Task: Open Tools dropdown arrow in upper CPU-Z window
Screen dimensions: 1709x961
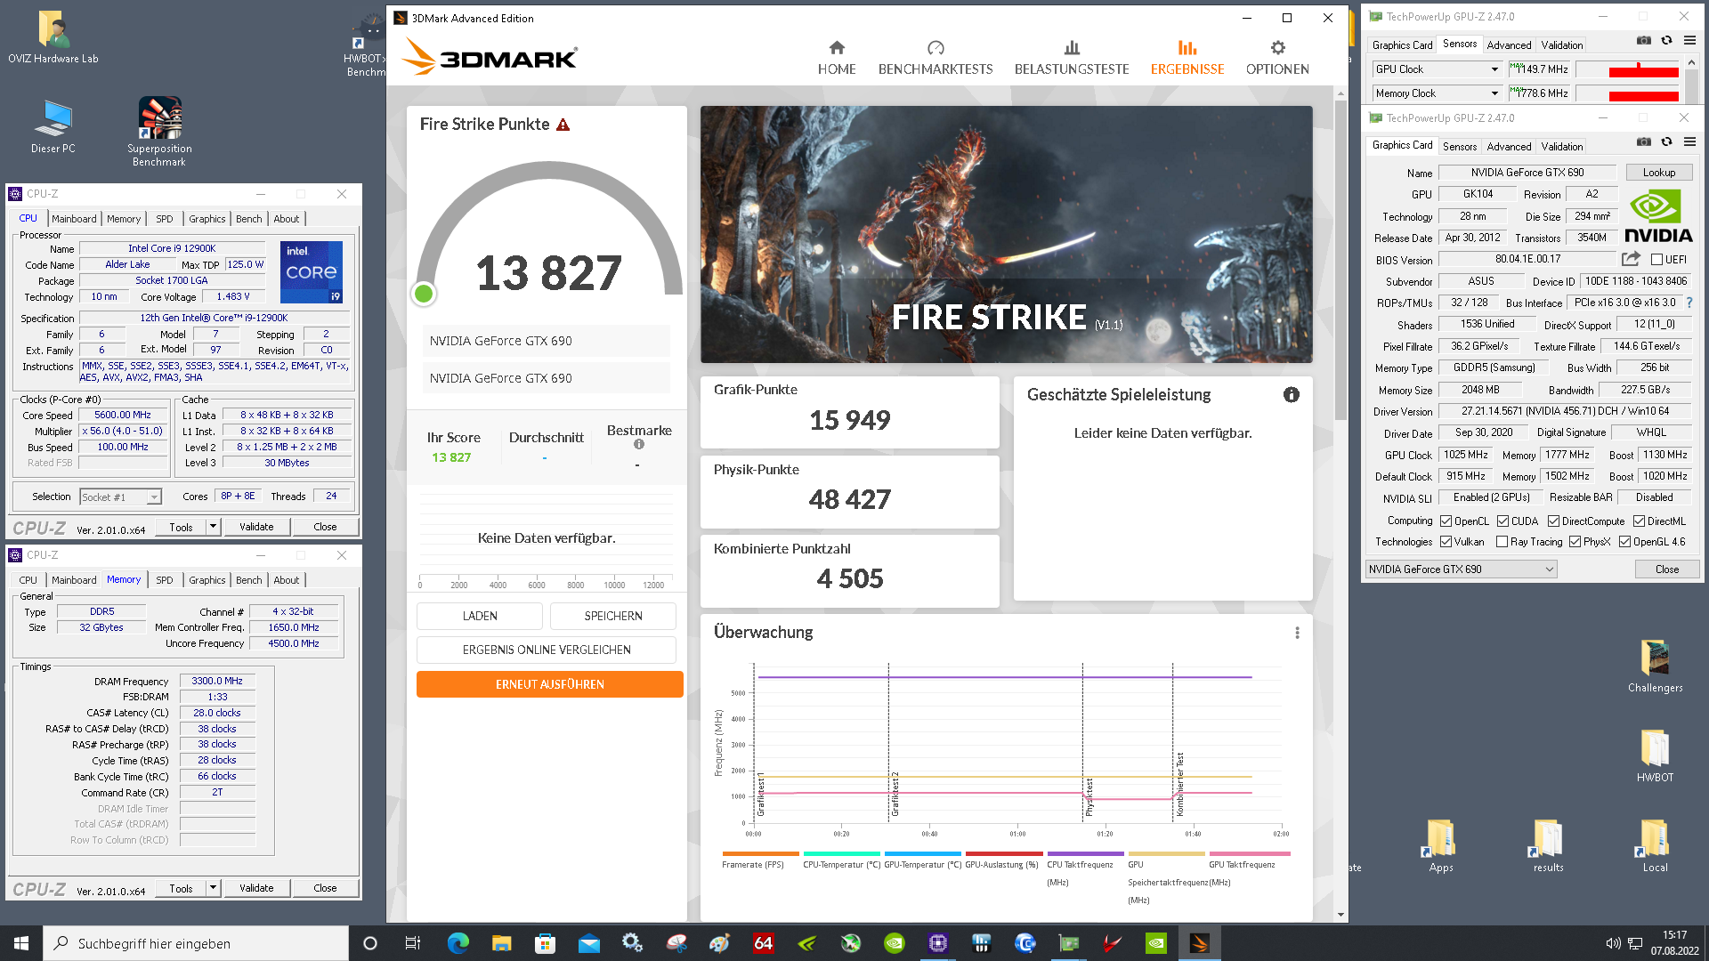Action: tap(213, 527)
